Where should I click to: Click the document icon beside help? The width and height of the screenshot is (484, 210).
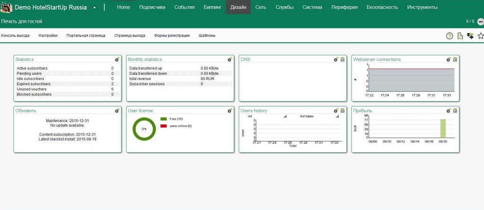460,36
